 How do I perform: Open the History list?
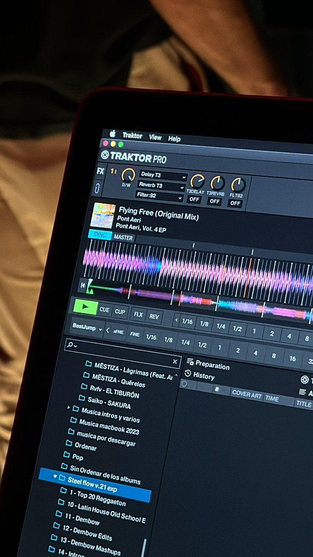(x=204, y=376)
